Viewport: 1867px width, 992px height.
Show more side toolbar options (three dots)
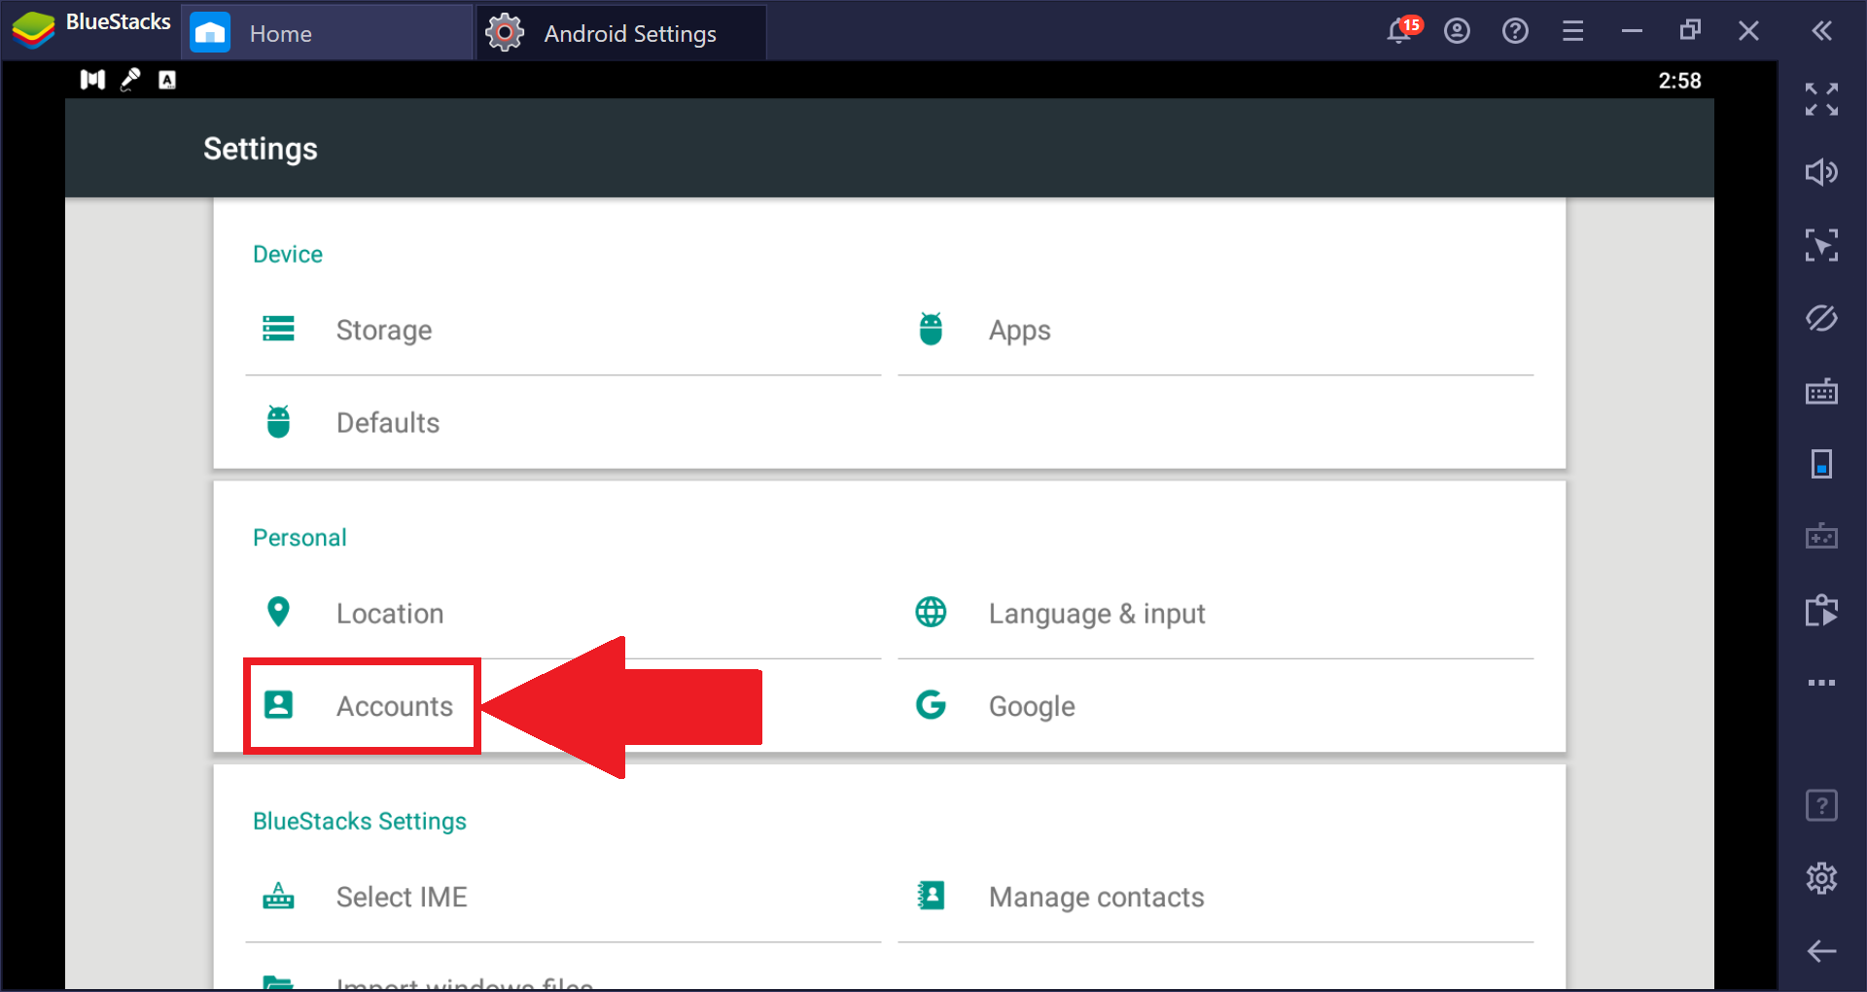point(1821,683)
